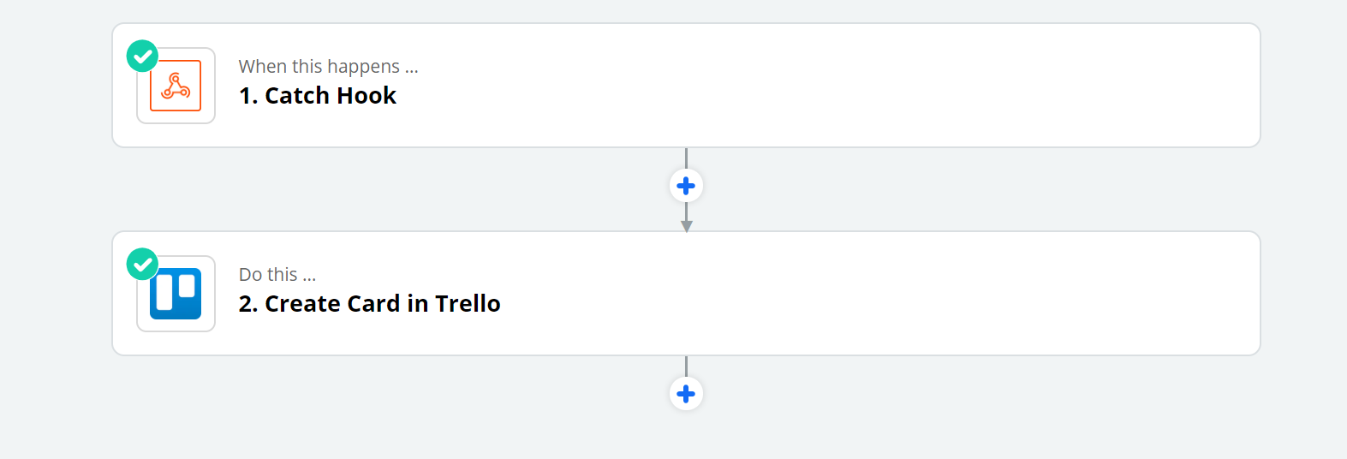Screen dimensions: 1347x459
Task: Click the green checkmark badge on Catch Hook step
Action: coord(142,57)
